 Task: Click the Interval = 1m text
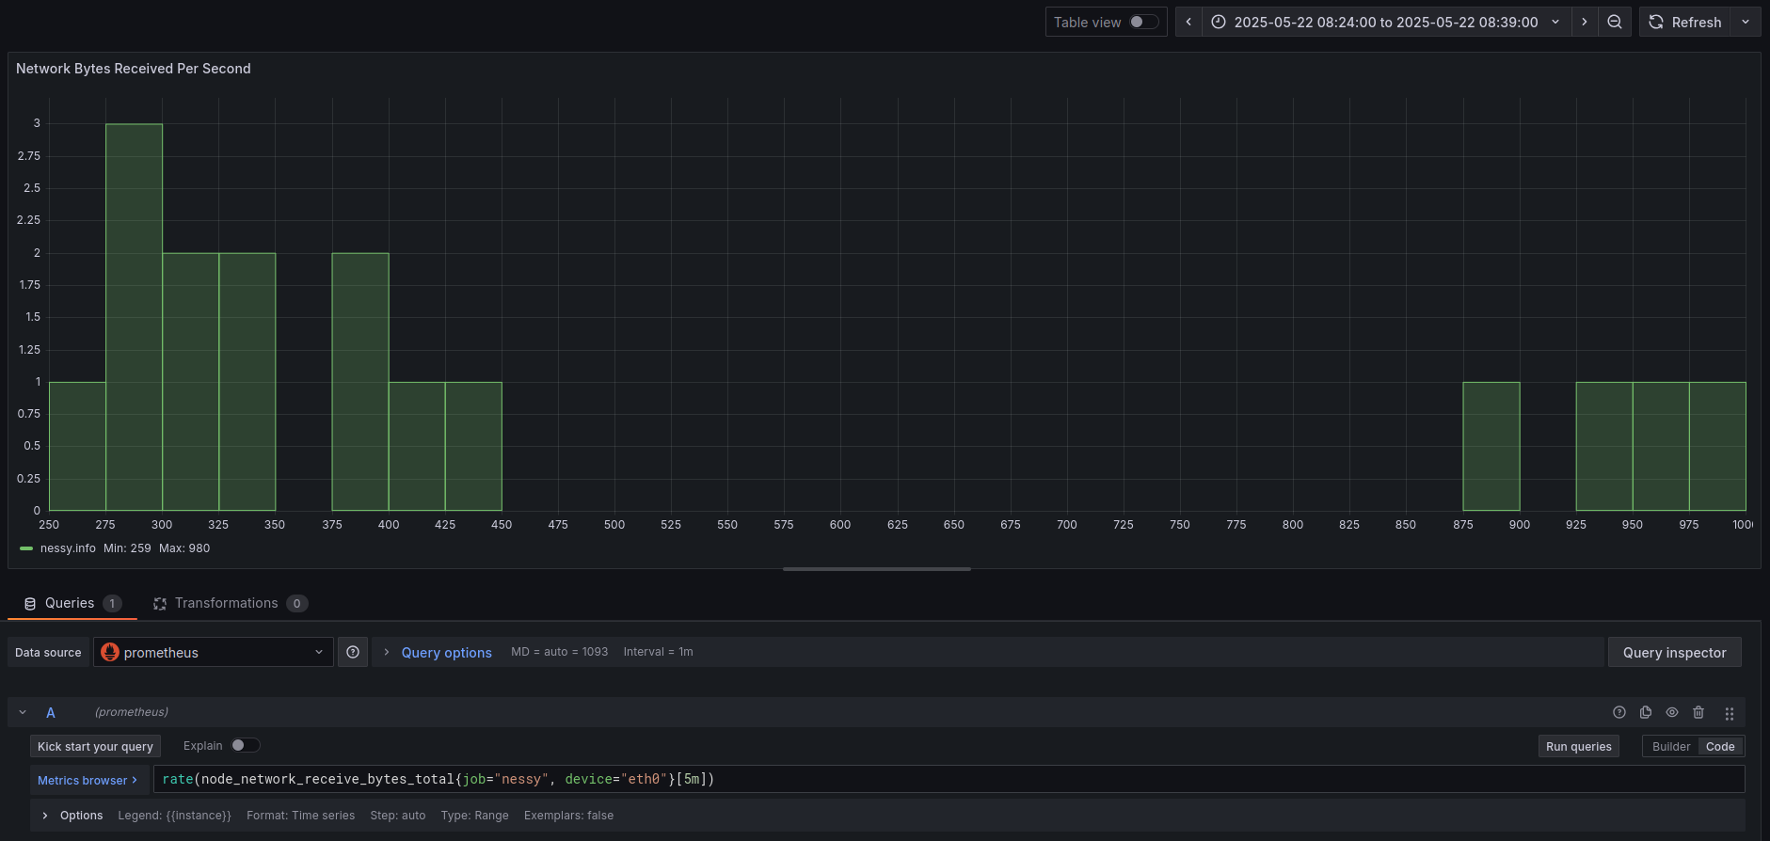click(658, 652)
